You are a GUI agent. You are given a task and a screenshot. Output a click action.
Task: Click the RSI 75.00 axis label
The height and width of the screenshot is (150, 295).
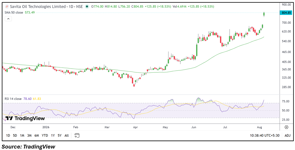click(x=286, y=101)
